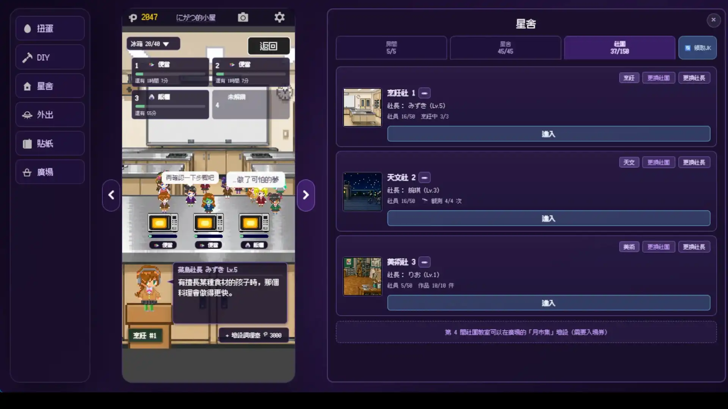
Task: Open the 廣場 plaza menu
Action: pyautogui.click(x=50, y=172)
